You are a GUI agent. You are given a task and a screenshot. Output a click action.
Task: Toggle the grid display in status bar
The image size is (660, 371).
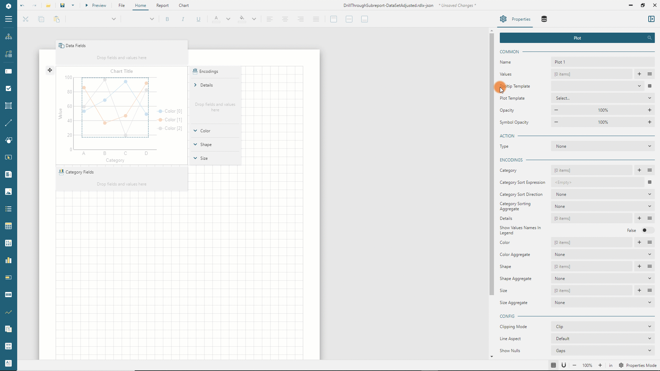pyautogui.click(x=553, y=366)
